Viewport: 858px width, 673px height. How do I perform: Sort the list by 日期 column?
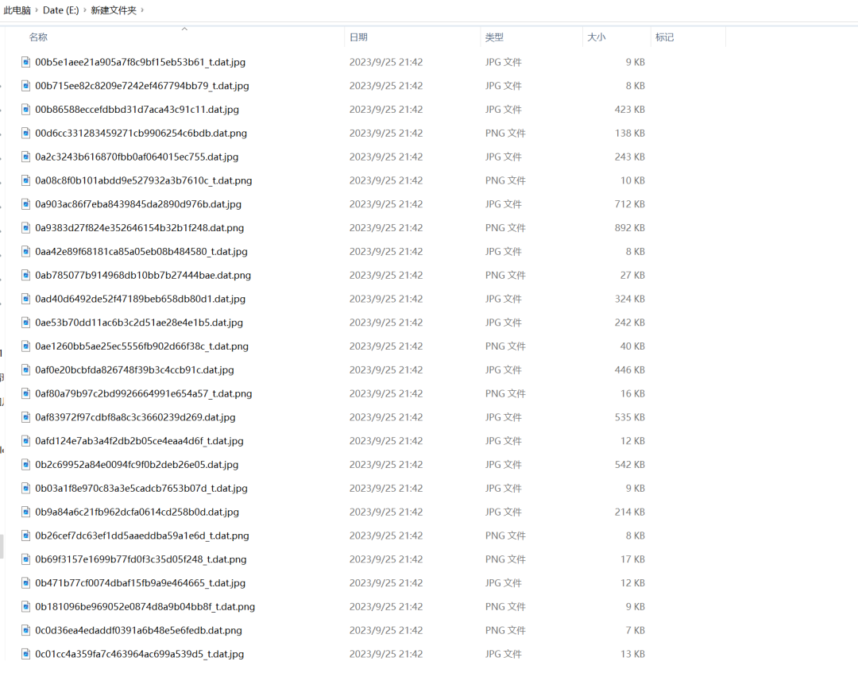(x=358, y=37)
